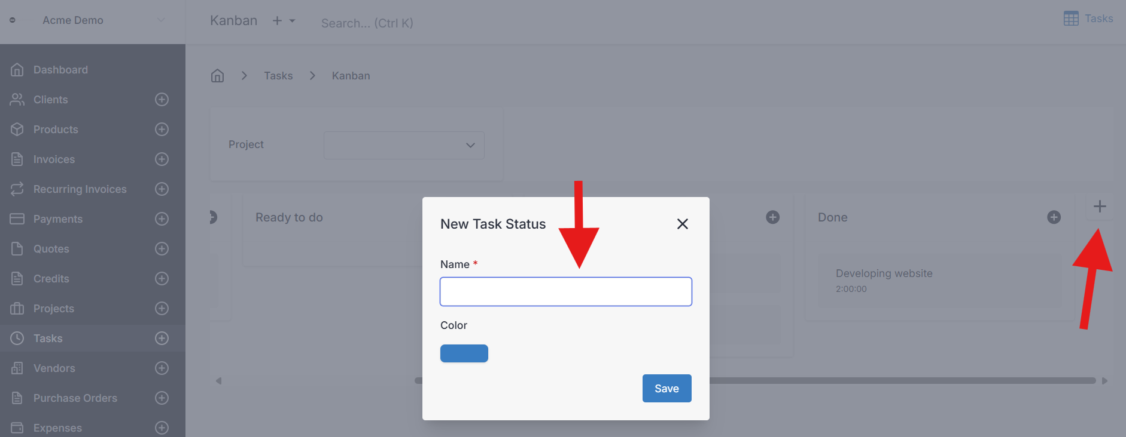Click the Credits document icon

click(17, 279)
